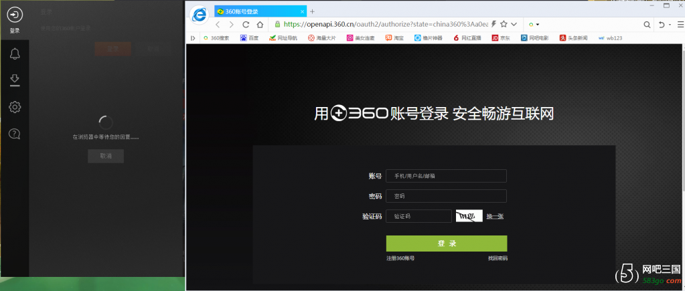Open notifications bell in the dark sidebar
The height and width of the screenshot is (291, 685).
[15, 54]
